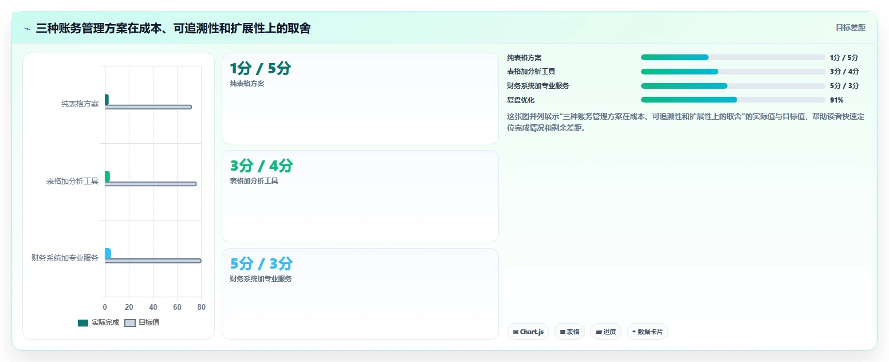Click the x-axis tick value 40
This screenshot has height=362, width=889.
(x=153, y=308)
